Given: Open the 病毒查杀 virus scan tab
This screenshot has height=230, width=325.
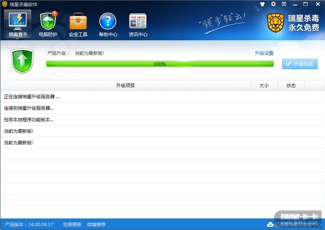Looking at the screenshot, I should pos(18,24).
